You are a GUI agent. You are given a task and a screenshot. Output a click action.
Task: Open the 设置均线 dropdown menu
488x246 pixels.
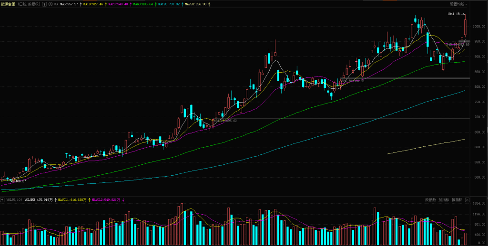pos(458,4)
